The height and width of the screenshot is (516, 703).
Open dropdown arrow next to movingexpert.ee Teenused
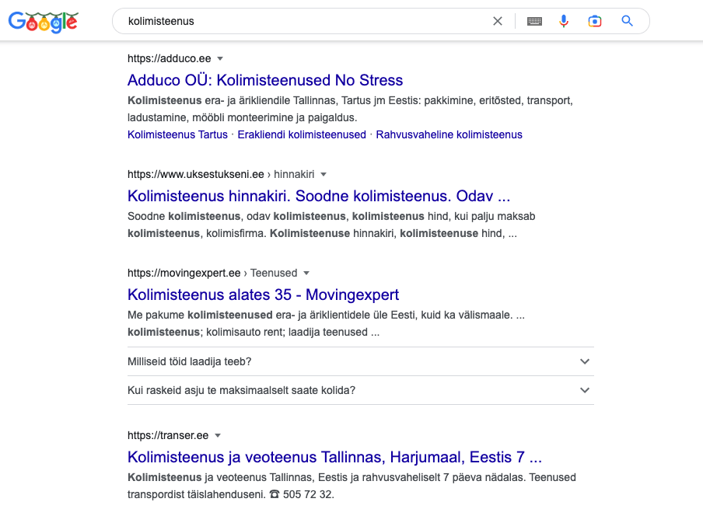[x=306, y=274]
